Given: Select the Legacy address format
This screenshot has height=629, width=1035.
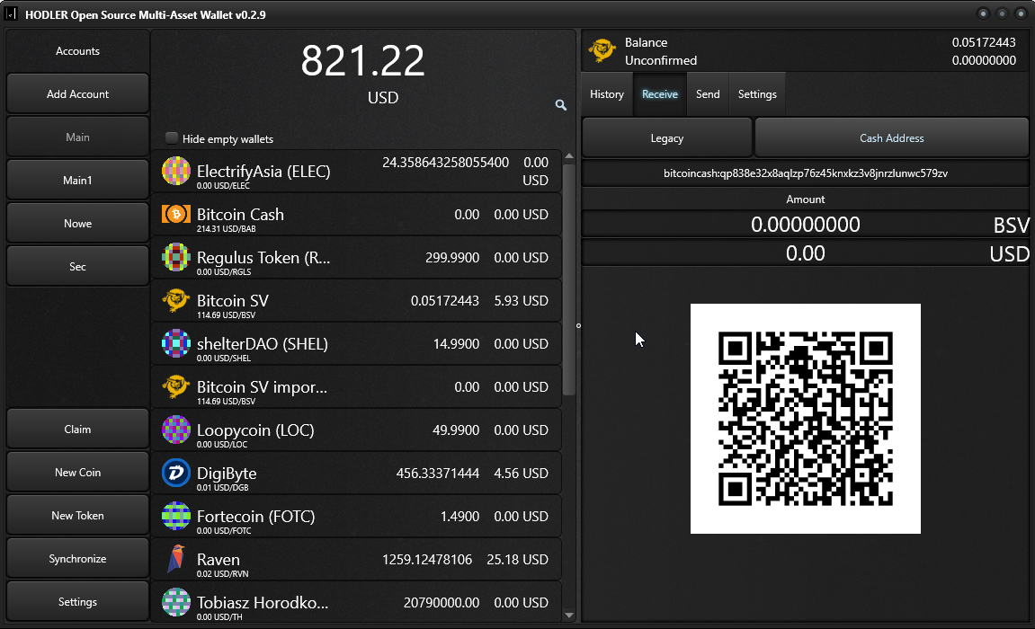Looking at the screenshot, I should tap(666, 137).
